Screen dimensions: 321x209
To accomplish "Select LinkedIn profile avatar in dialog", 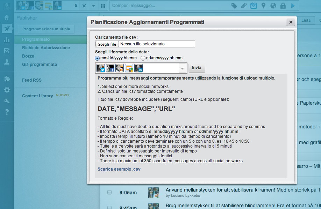I will coord(138,68).
